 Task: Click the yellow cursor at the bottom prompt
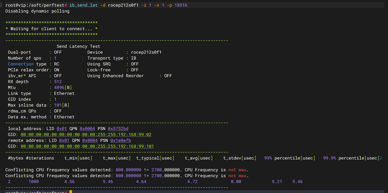coord(71,192)
